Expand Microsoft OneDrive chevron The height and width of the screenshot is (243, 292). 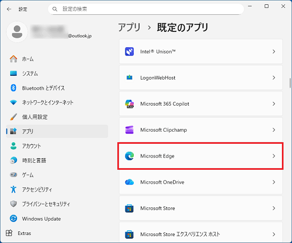point(273,182)
